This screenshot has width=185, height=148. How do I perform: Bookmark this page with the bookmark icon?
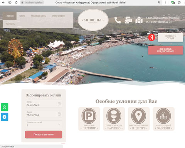159,2
